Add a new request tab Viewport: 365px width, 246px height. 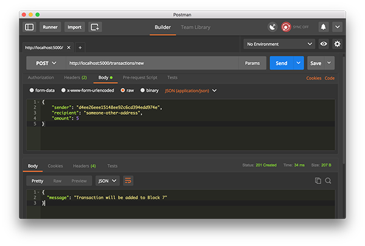[80, 47]
